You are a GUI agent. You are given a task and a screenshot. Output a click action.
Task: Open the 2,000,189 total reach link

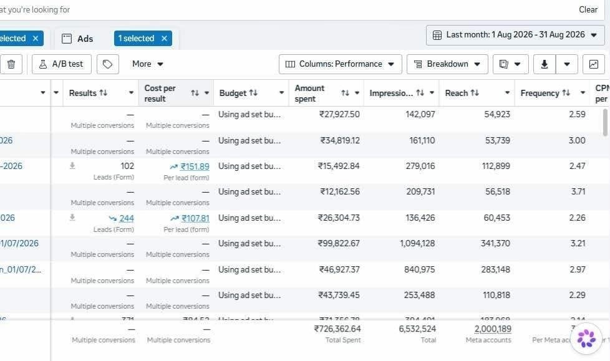tap(493, 329)
